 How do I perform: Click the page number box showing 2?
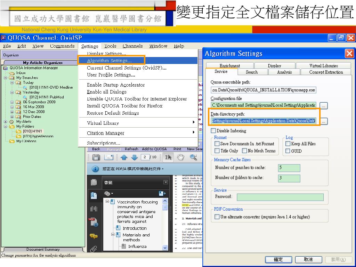145,157
